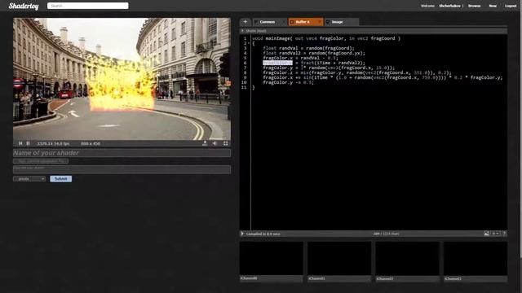Open the editor font size dropdown
The width and height of the screenshot is (522, 293).
[495, 234]
